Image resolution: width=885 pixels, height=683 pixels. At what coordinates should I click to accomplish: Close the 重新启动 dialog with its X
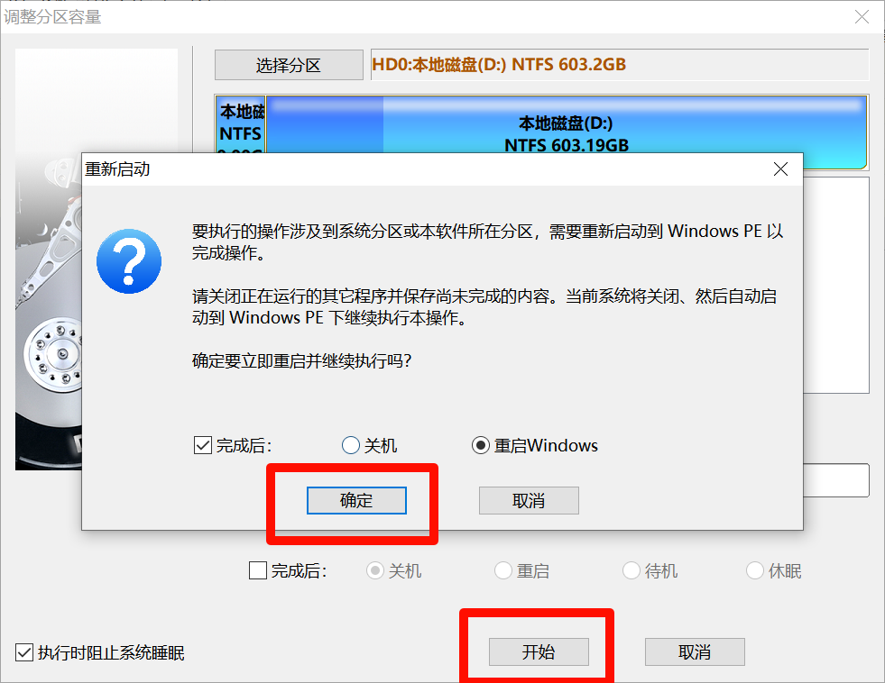(780, 169)
